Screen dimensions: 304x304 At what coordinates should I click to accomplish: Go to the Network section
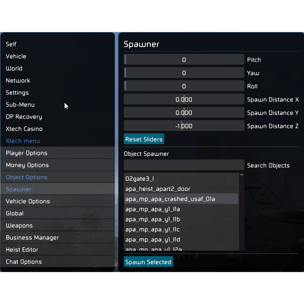point(18,80)
